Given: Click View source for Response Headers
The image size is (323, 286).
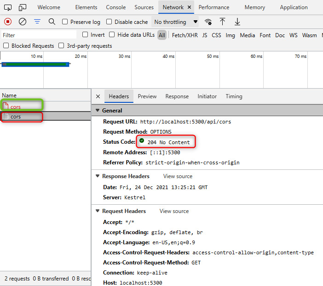Looking at the screenshot, I should [178, 176].
